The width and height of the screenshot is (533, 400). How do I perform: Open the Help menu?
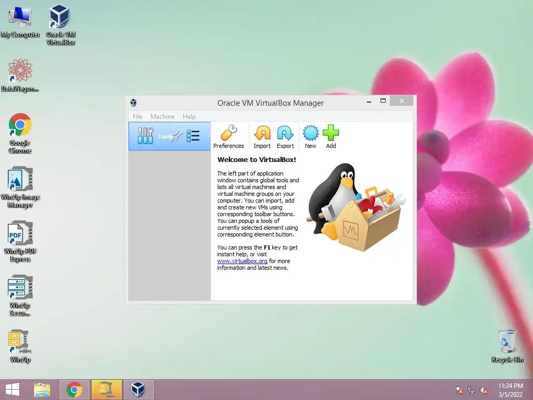pos(189,116)
